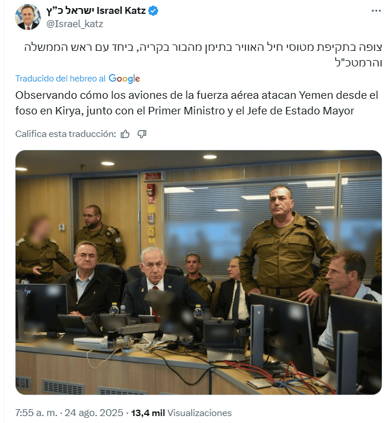Click the word Visualizaciones
The width and height of the screenshot is (391, 423).
(200, 413)
